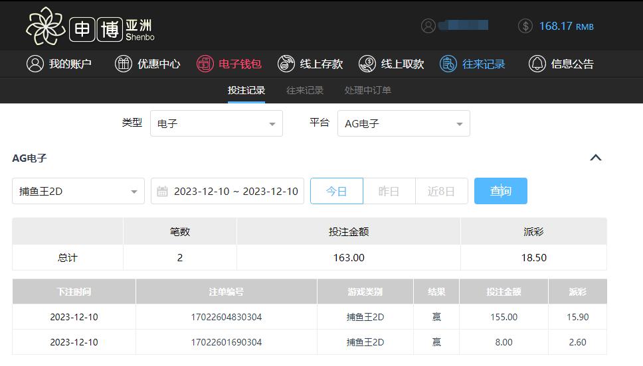643x366 pixels.
Task: Click the 投注金额 detail column header
Action: pos(504,292)
